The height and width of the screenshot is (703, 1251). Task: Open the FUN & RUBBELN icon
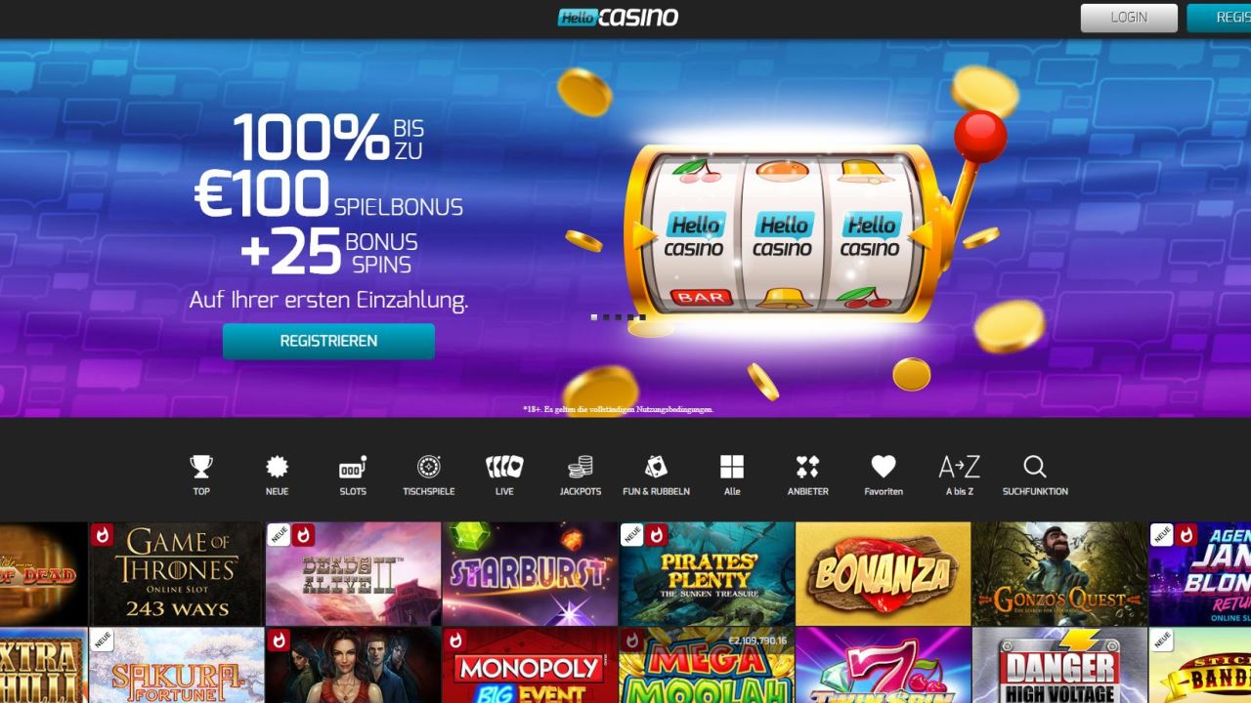tap(656, 467)
